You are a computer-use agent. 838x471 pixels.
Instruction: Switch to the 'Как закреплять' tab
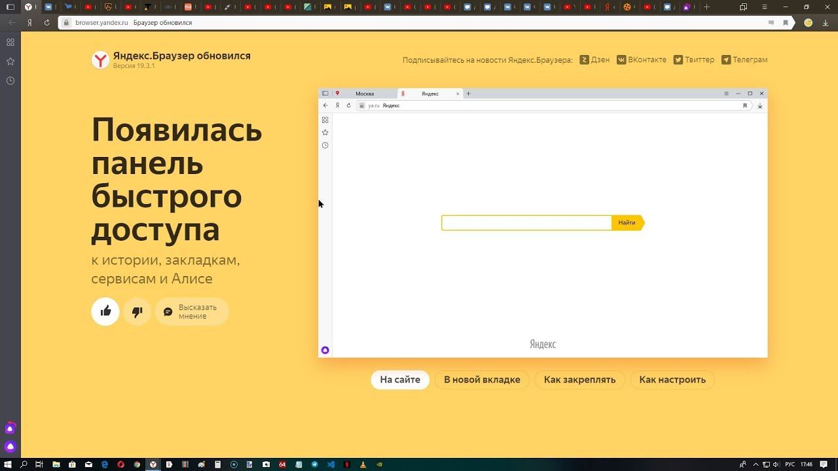point(579,379)
